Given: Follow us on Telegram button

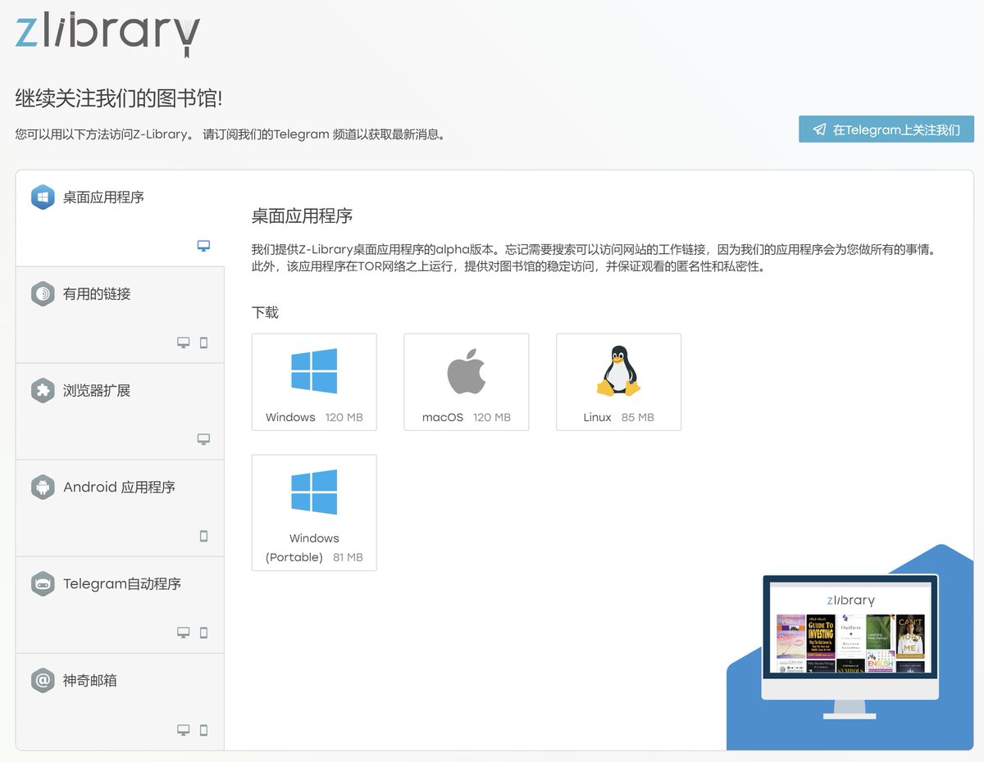Looking at the screenshot, I should click(886, 129).
